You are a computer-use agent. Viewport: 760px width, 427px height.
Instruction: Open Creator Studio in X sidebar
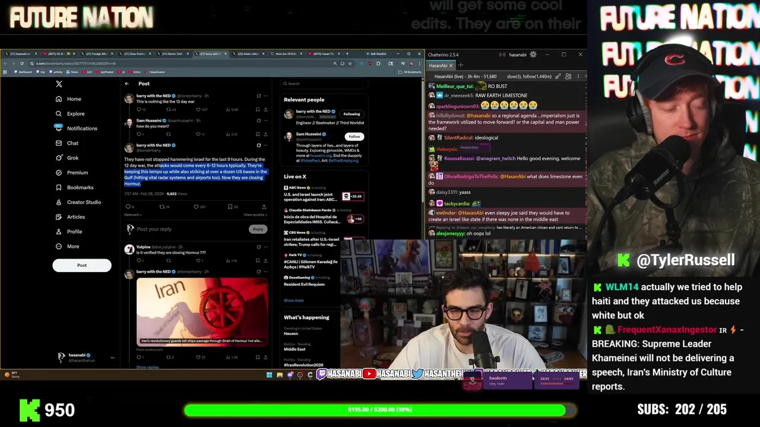pos(78,202)
